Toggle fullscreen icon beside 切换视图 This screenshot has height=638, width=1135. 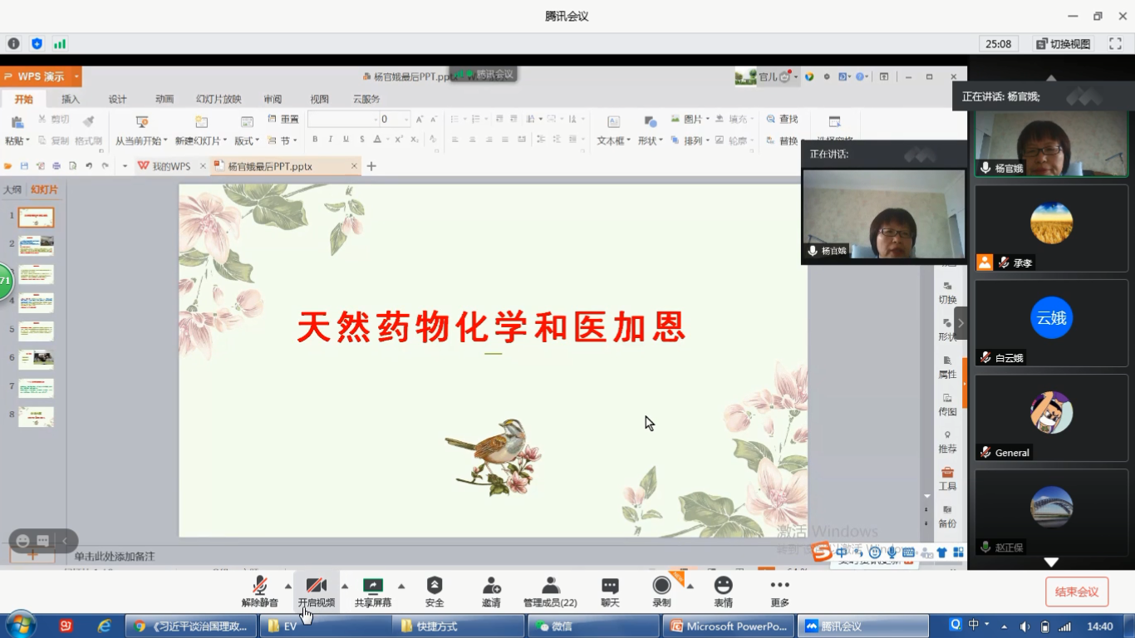[x=1114, y=44]
